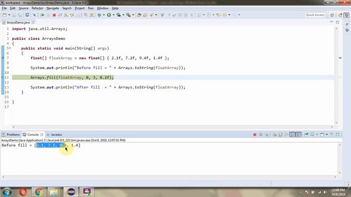Terminate program with red toolbar square
Screen dimensions: 351x197
(54, 15)
